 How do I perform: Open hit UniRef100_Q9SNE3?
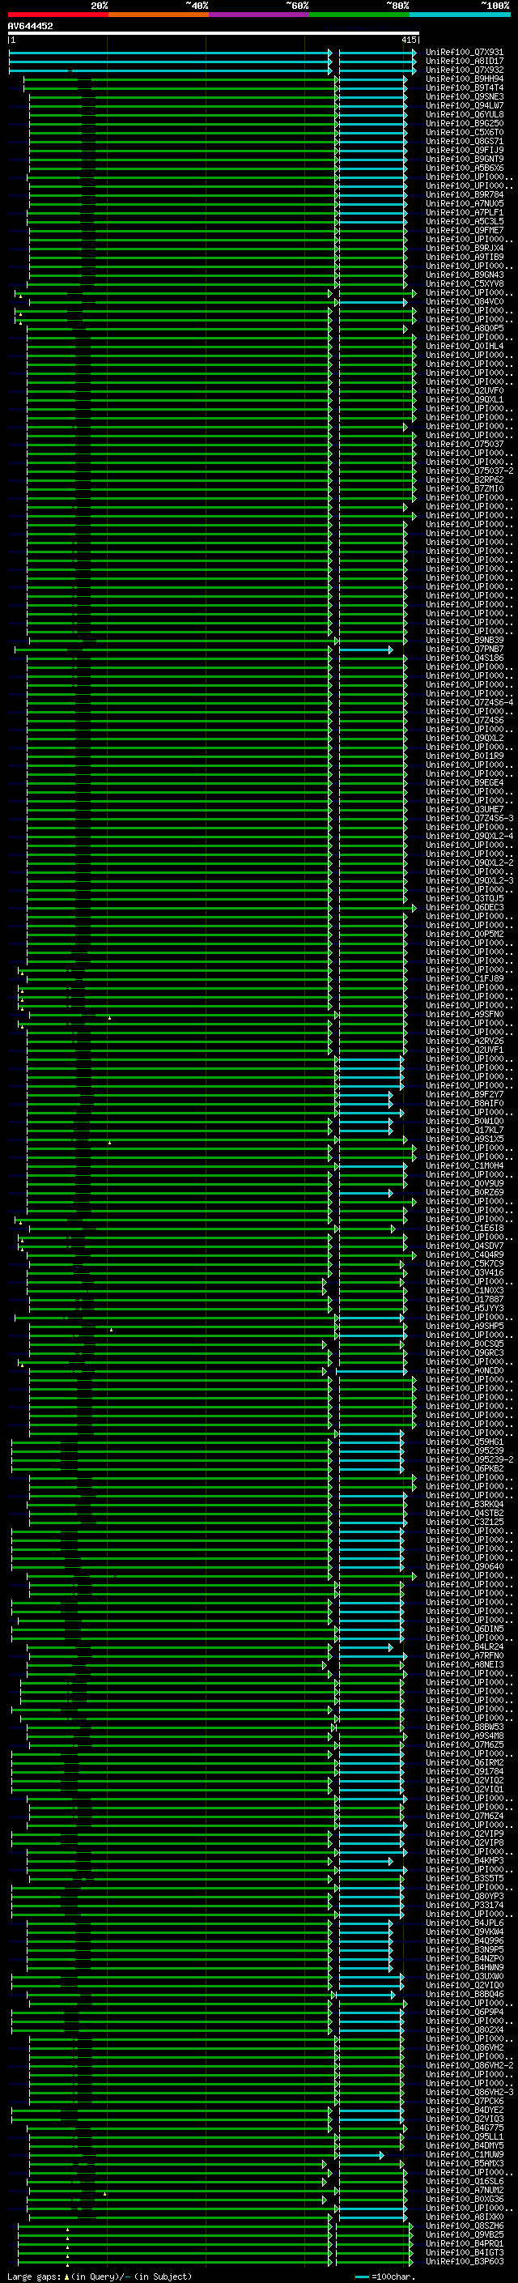465,96
